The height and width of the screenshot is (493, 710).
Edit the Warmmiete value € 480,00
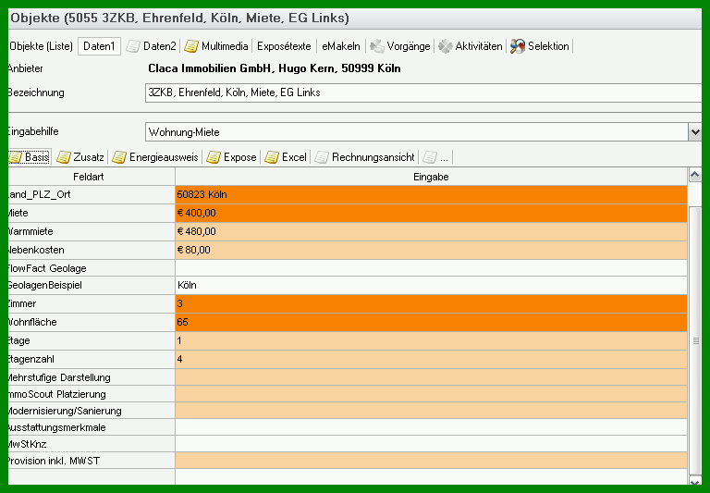pyautogui.click(x=431, y=231)
